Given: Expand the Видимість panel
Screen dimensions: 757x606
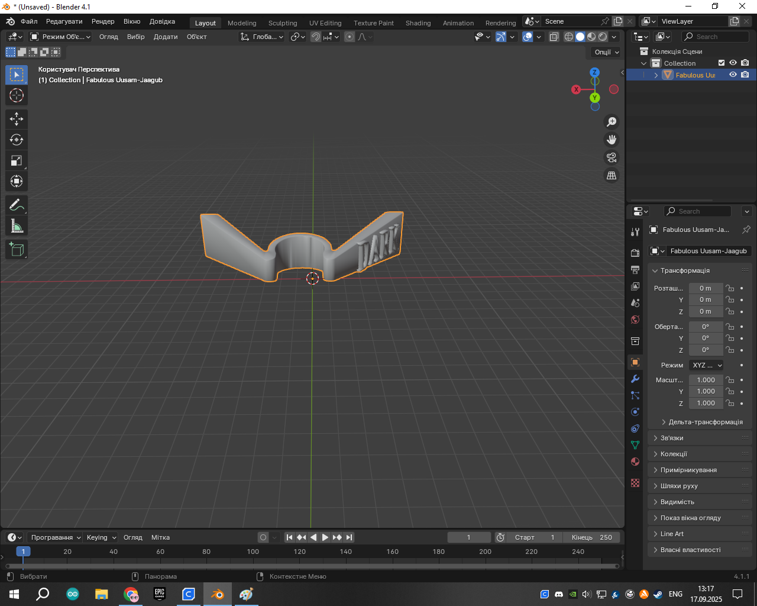Looking at the screenshot, I should 700,502.
